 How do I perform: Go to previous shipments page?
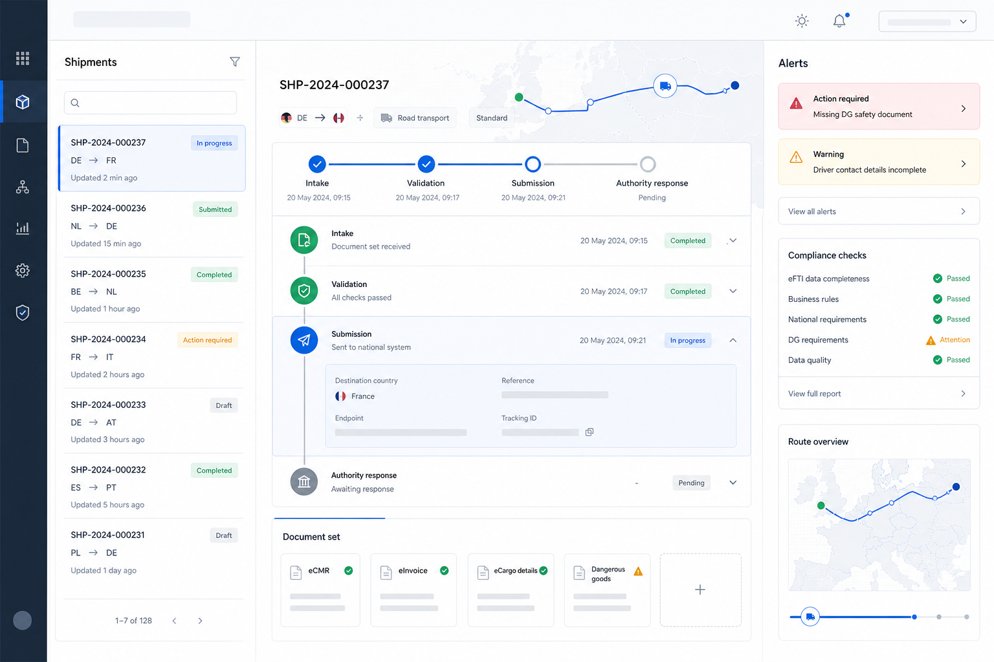(x=174, y=621)
